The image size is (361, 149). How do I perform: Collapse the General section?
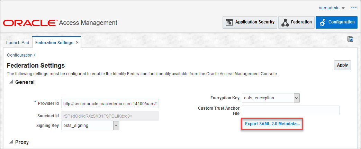(x=11, y=82)
